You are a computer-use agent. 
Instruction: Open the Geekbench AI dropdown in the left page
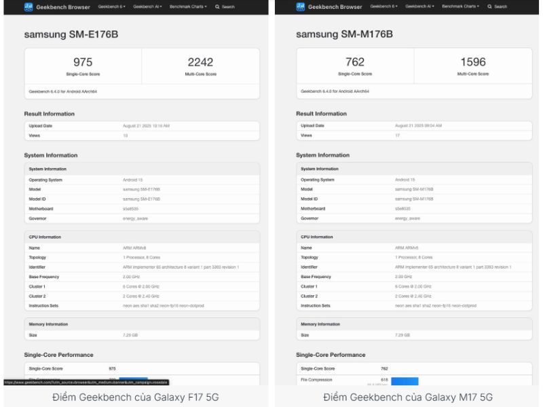click(x=147, y=7)
